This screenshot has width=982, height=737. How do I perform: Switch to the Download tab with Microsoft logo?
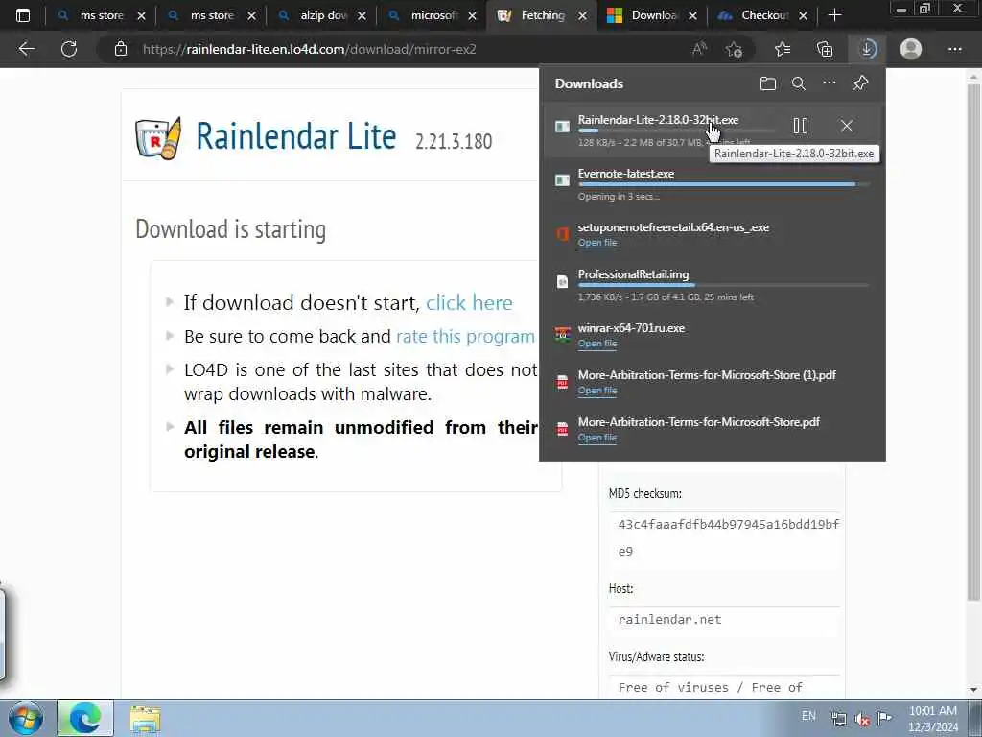point(652,15)
